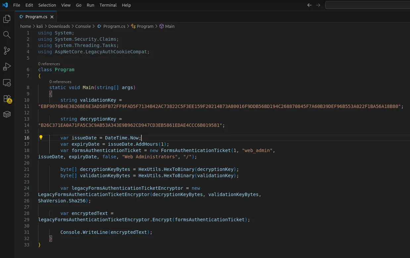Open the Source Control view
This screenshot has width=410, height=258.
click(7, 51)
